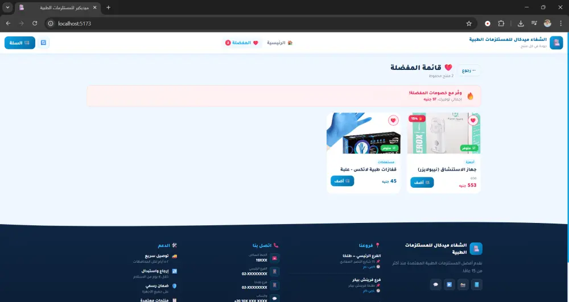Click hotline number 19XXX
The height and width of the screenshot is (302, 569).
(x=261, y=260)
